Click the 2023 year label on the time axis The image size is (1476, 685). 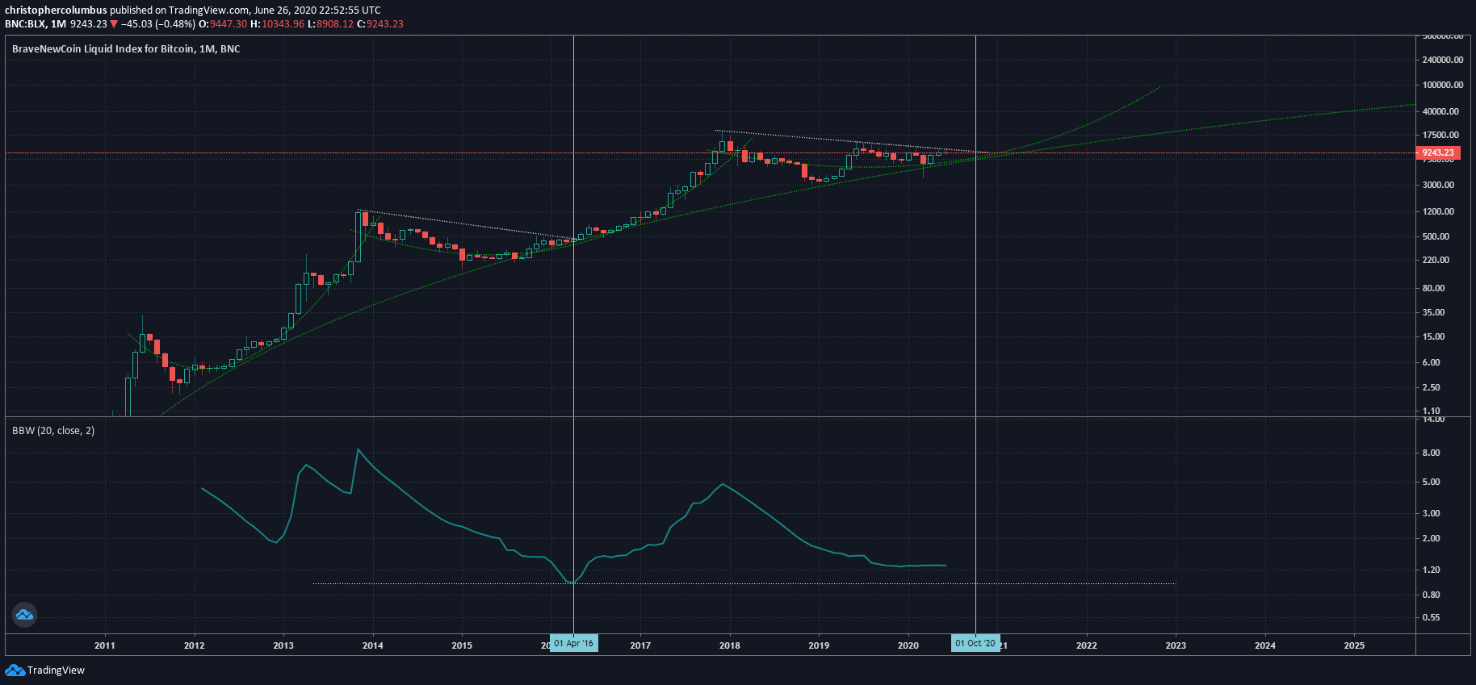tap(1176, 645)
